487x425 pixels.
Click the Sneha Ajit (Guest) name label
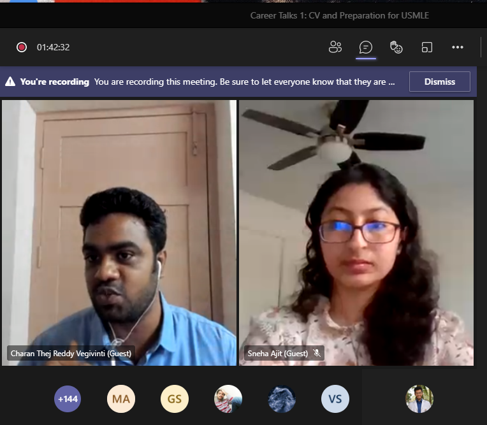click(277, 353)
